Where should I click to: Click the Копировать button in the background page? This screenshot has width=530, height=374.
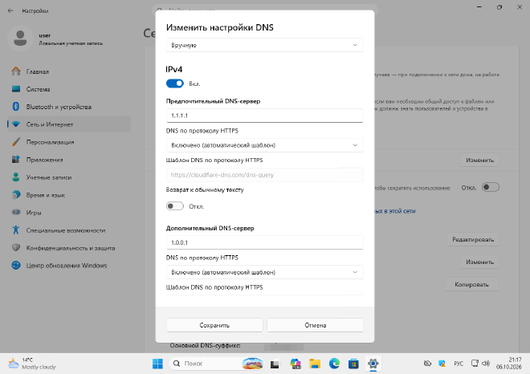click(x=471, y=284)
